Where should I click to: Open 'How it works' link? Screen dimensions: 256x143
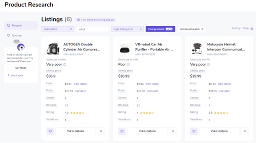tap(17, 75)
